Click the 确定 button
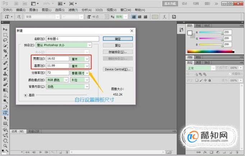This screenshot has width=245, height=156. click(118, 39)
